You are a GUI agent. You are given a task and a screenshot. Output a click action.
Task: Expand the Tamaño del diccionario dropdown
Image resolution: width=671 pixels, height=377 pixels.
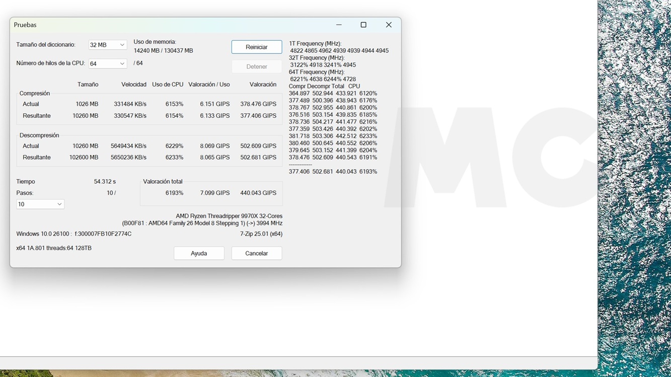tap(107, 45)
